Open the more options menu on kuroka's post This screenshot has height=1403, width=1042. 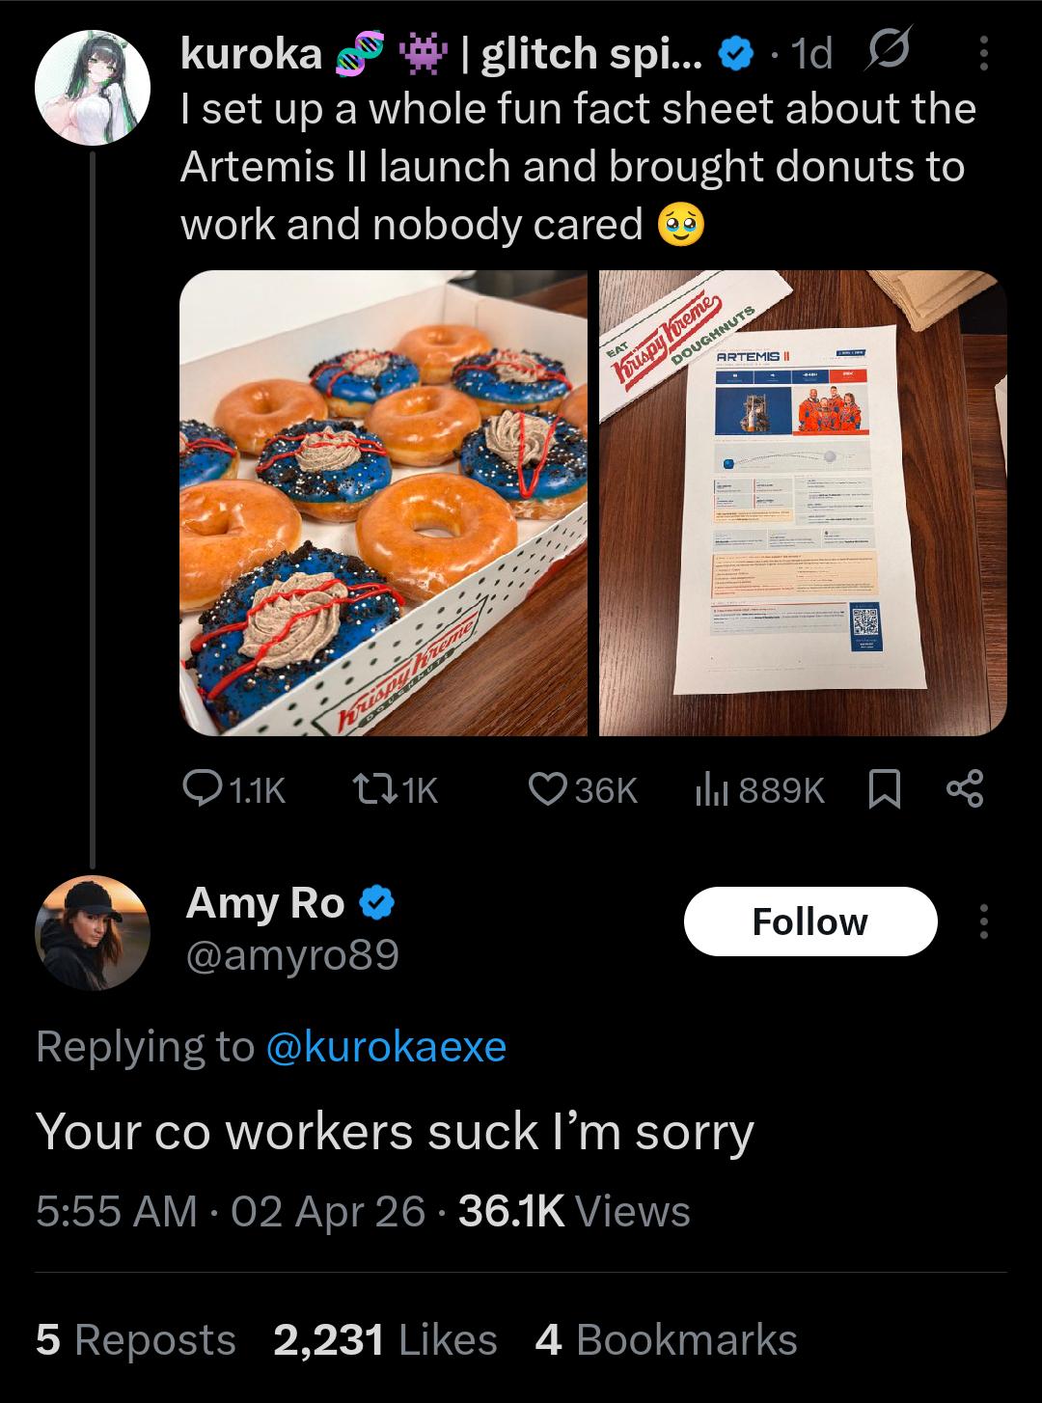pyautogui.click(x=983, y=54)
